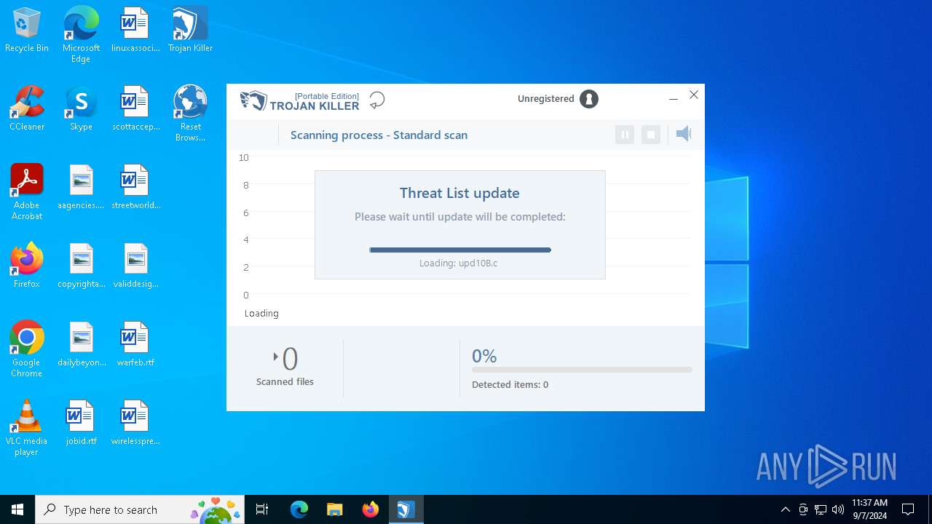This screenshot has height=524, width=932.
Task: Open Recycle Bin desktop icon
Action: (27, 31)
